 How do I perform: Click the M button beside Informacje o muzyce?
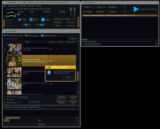[x=75, y=19]
